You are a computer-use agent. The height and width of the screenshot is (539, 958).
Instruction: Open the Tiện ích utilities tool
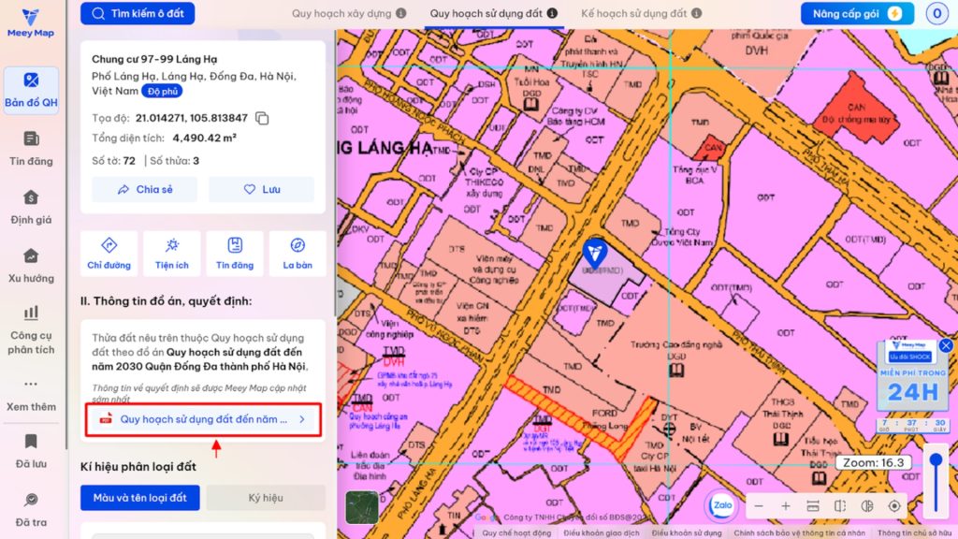(171, 253)
